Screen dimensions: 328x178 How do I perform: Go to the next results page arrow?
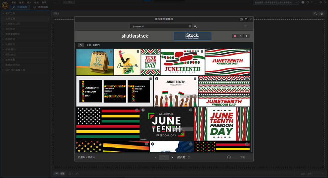click(x=172, y=157)
